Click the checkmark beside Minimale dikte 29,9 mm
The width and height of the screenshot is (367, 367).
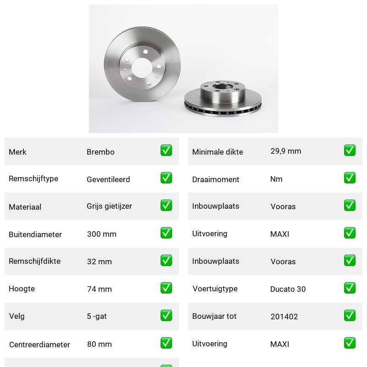click(x=350, y=150)
